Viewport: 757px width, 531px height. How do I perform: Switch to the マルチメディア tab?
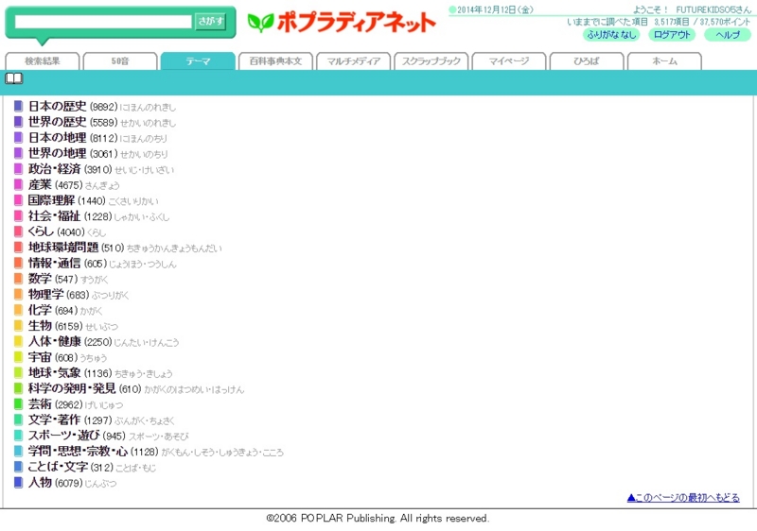click(353, 61)
